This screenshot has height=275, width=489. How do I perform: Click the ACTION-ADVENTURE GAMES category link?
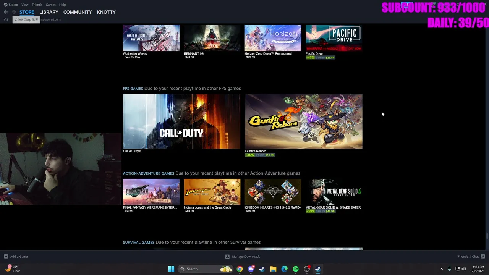point(149,173)
